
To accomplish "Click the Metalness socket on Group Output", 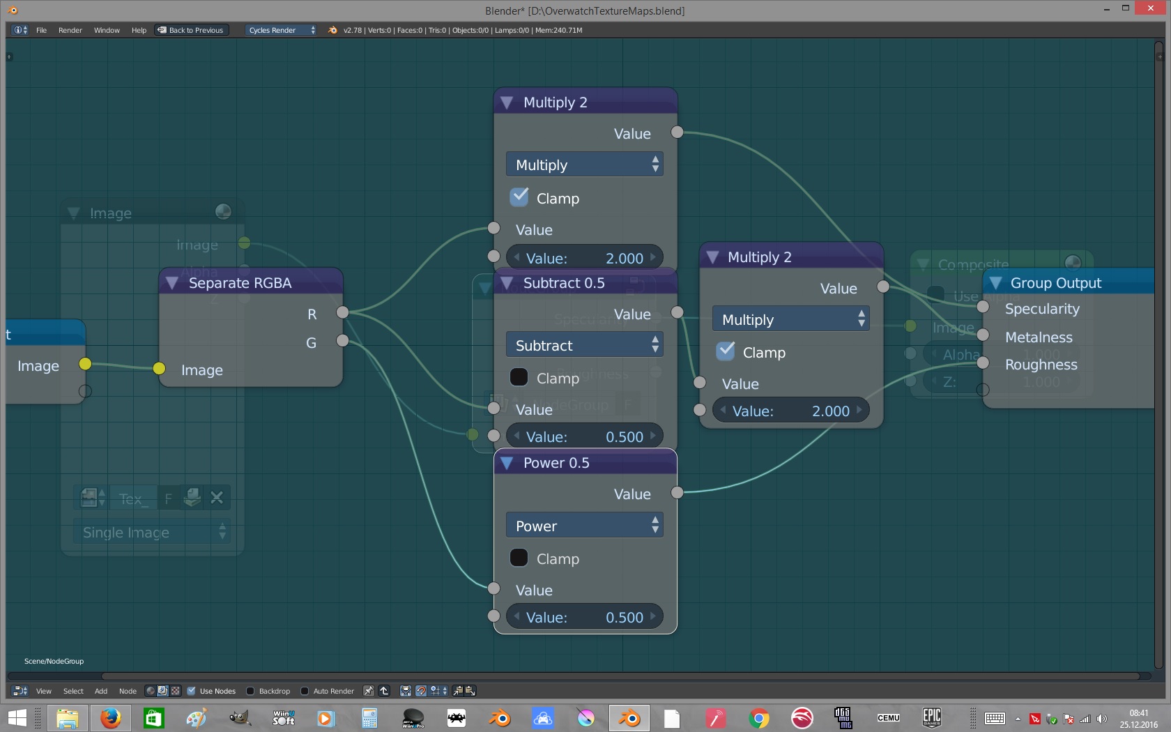I will [x=983, y=335].
